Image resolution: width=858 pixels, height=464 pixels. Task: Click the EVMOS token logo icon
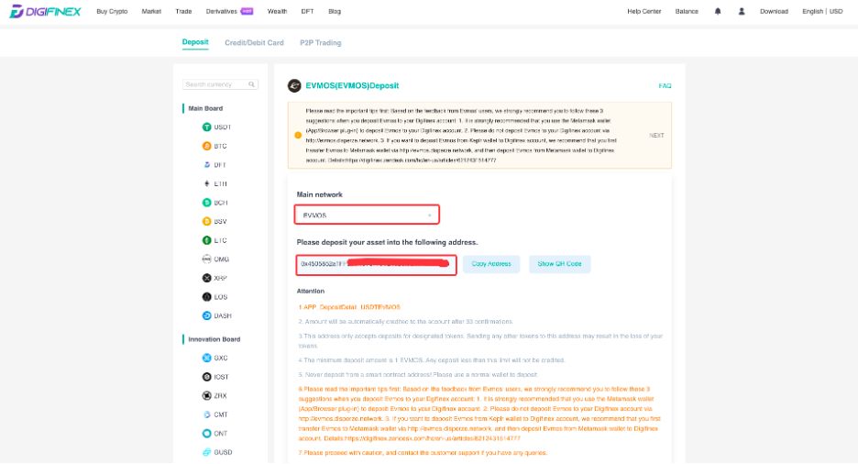[x=294, y=86]
